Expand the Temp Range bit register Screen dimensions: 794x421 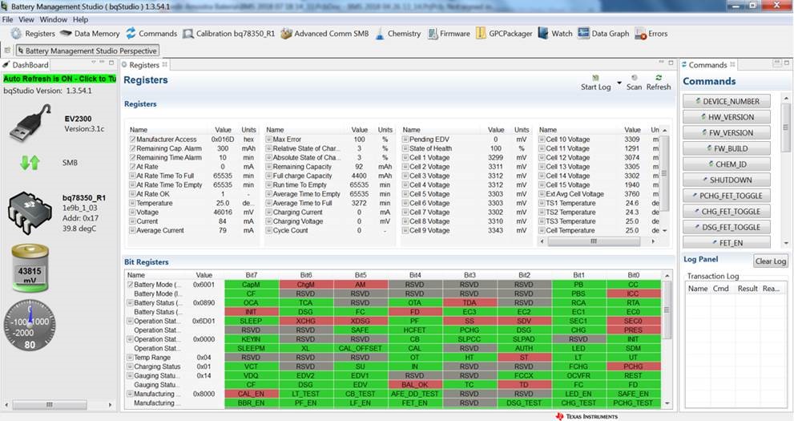(130, 358)
